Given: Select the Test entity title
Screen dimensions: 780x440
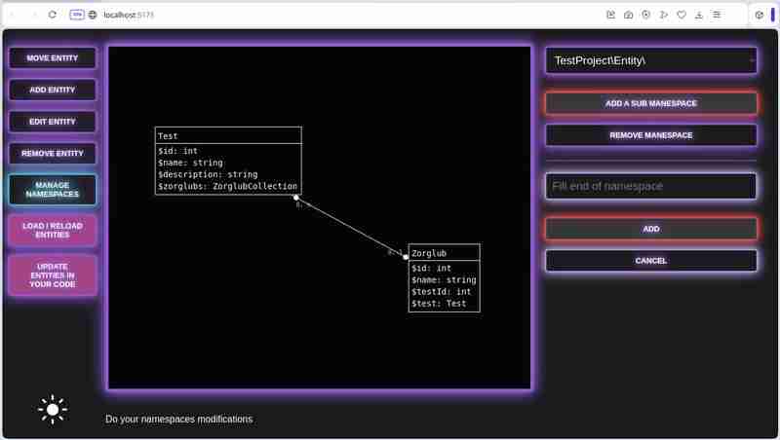Looking at the screenshot, I should point(168,136).
